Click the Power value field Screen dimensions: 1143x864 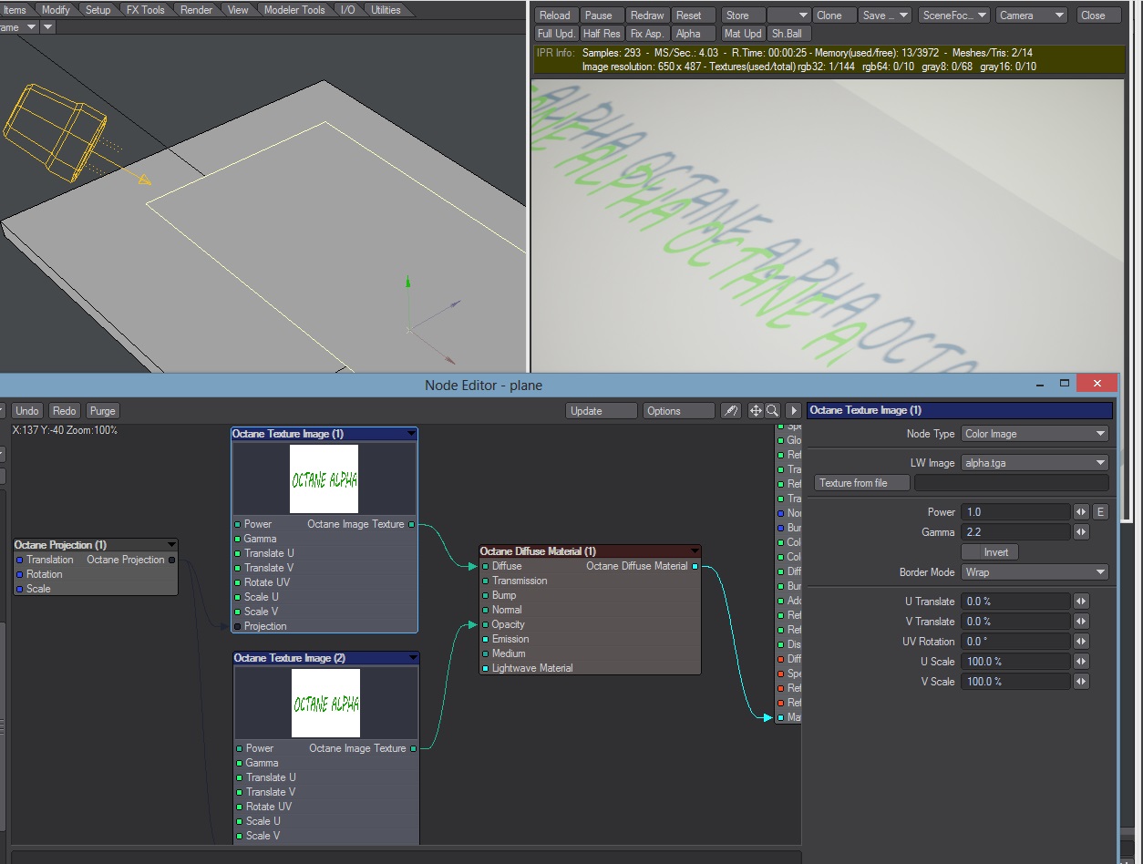coord(1015,512)
